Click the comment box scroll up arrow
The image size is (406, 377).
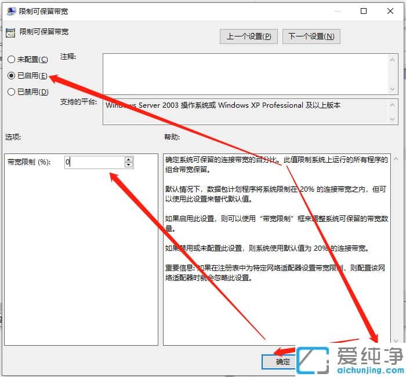(392, 60)
